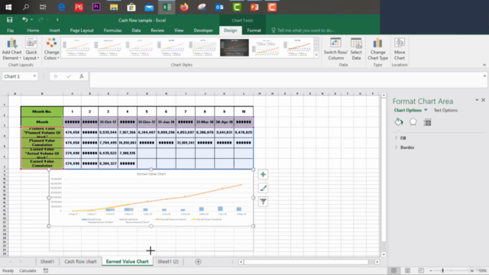This screenshot has height=275, width=489.
Task: Open Chart Elements plus button beside chart
Action: coord(263,175)
